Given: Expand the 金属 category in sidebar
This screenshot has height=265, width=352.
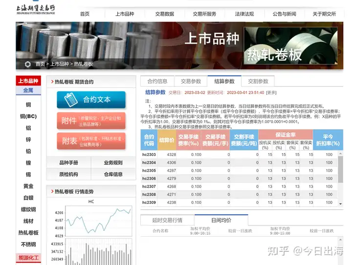Looking at the screenshot, I should click(x=28, y=90).
